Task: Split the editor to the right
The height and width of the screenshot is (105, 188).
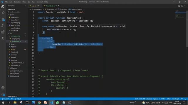Action: pos(182,6)
